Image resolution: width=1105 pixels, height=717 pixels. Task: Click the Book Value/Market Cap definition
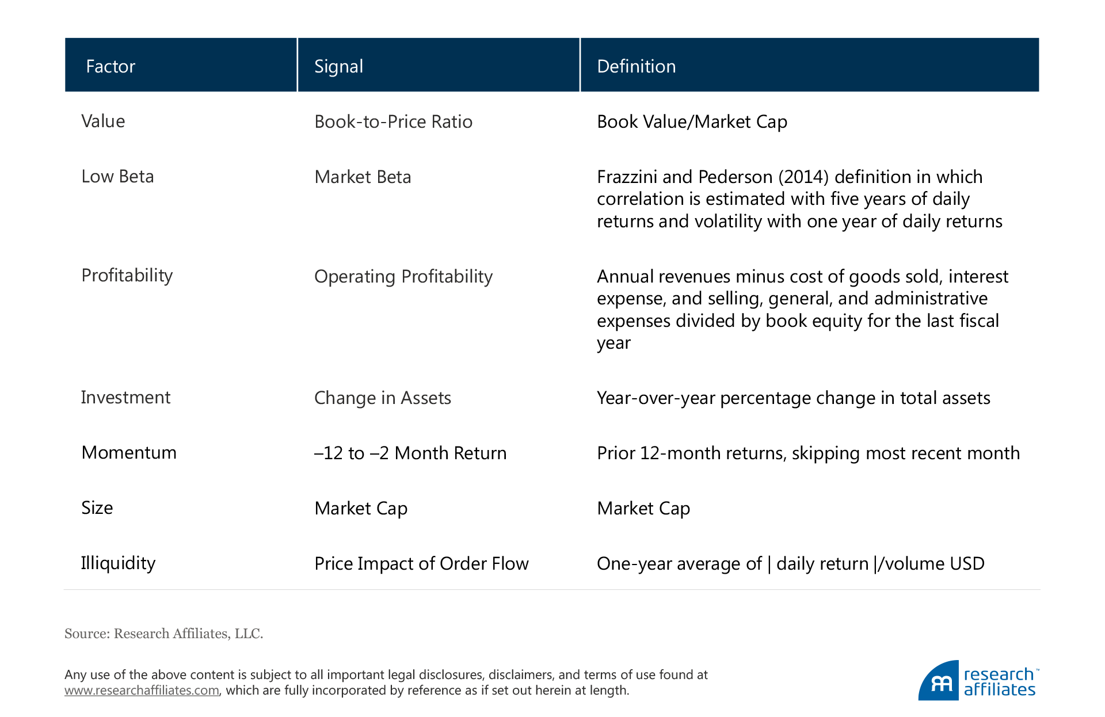point(692,122)
